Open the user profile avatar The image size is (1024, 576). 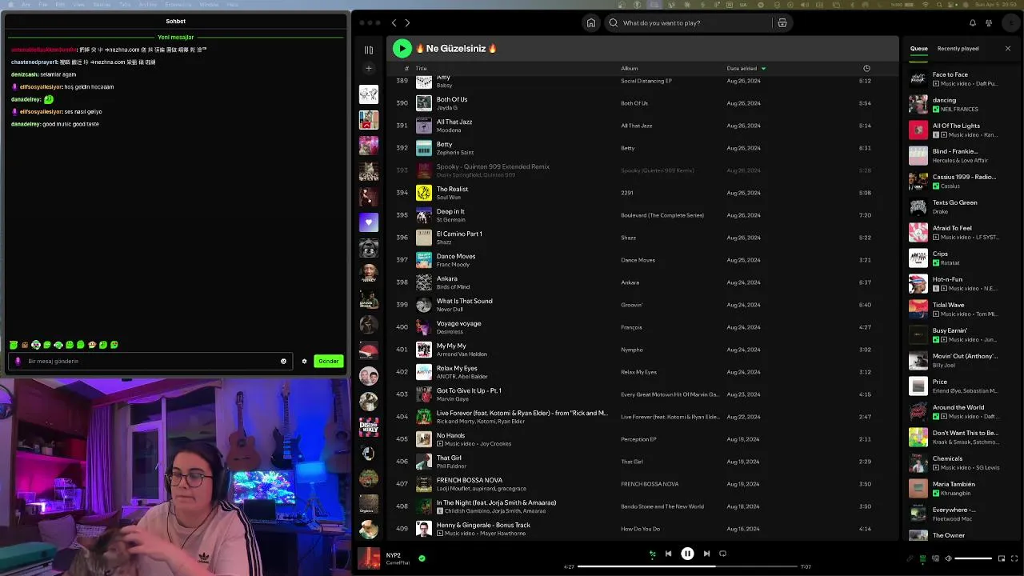(1012, 22)
